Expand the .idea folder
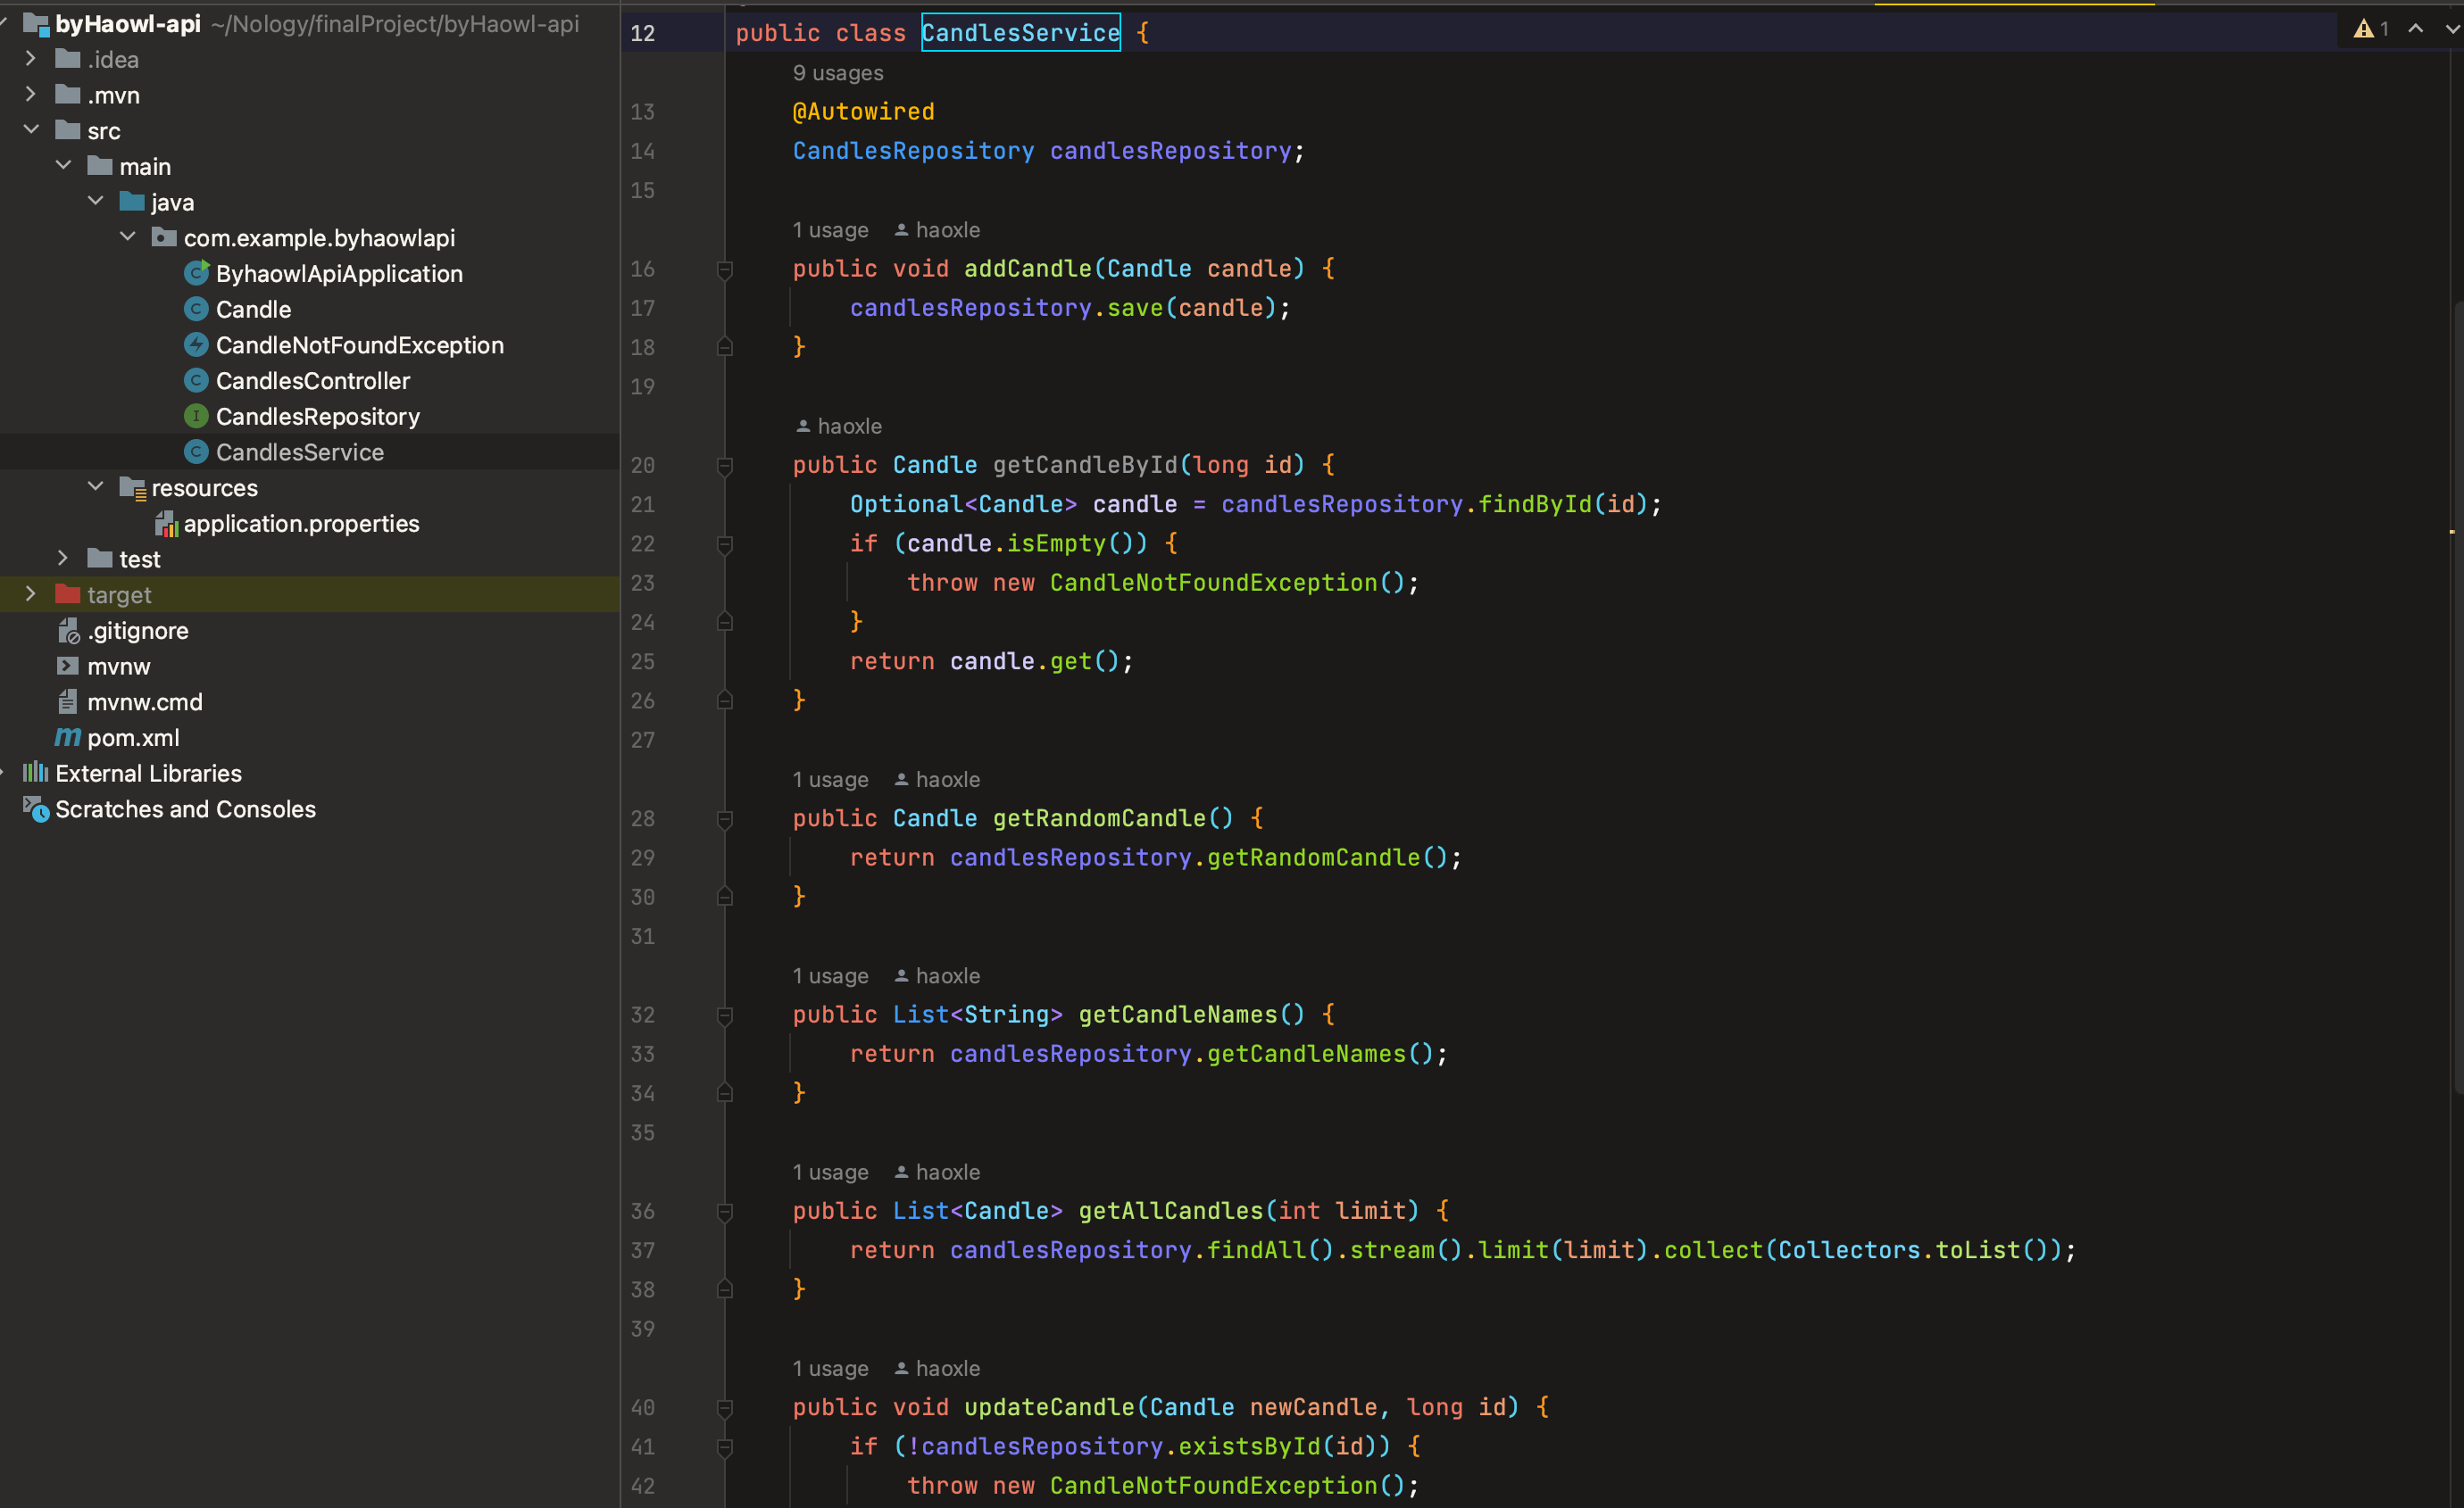This screenshot has width=2464, height=1508. point(31,59)
